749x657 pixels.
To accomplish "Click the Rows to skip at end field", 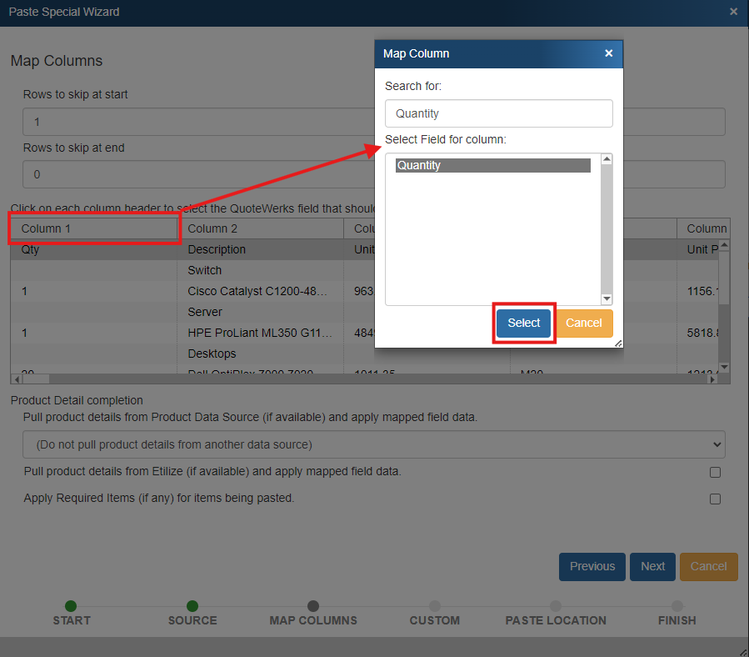I will pyautogui.click(x=192, y=175).
